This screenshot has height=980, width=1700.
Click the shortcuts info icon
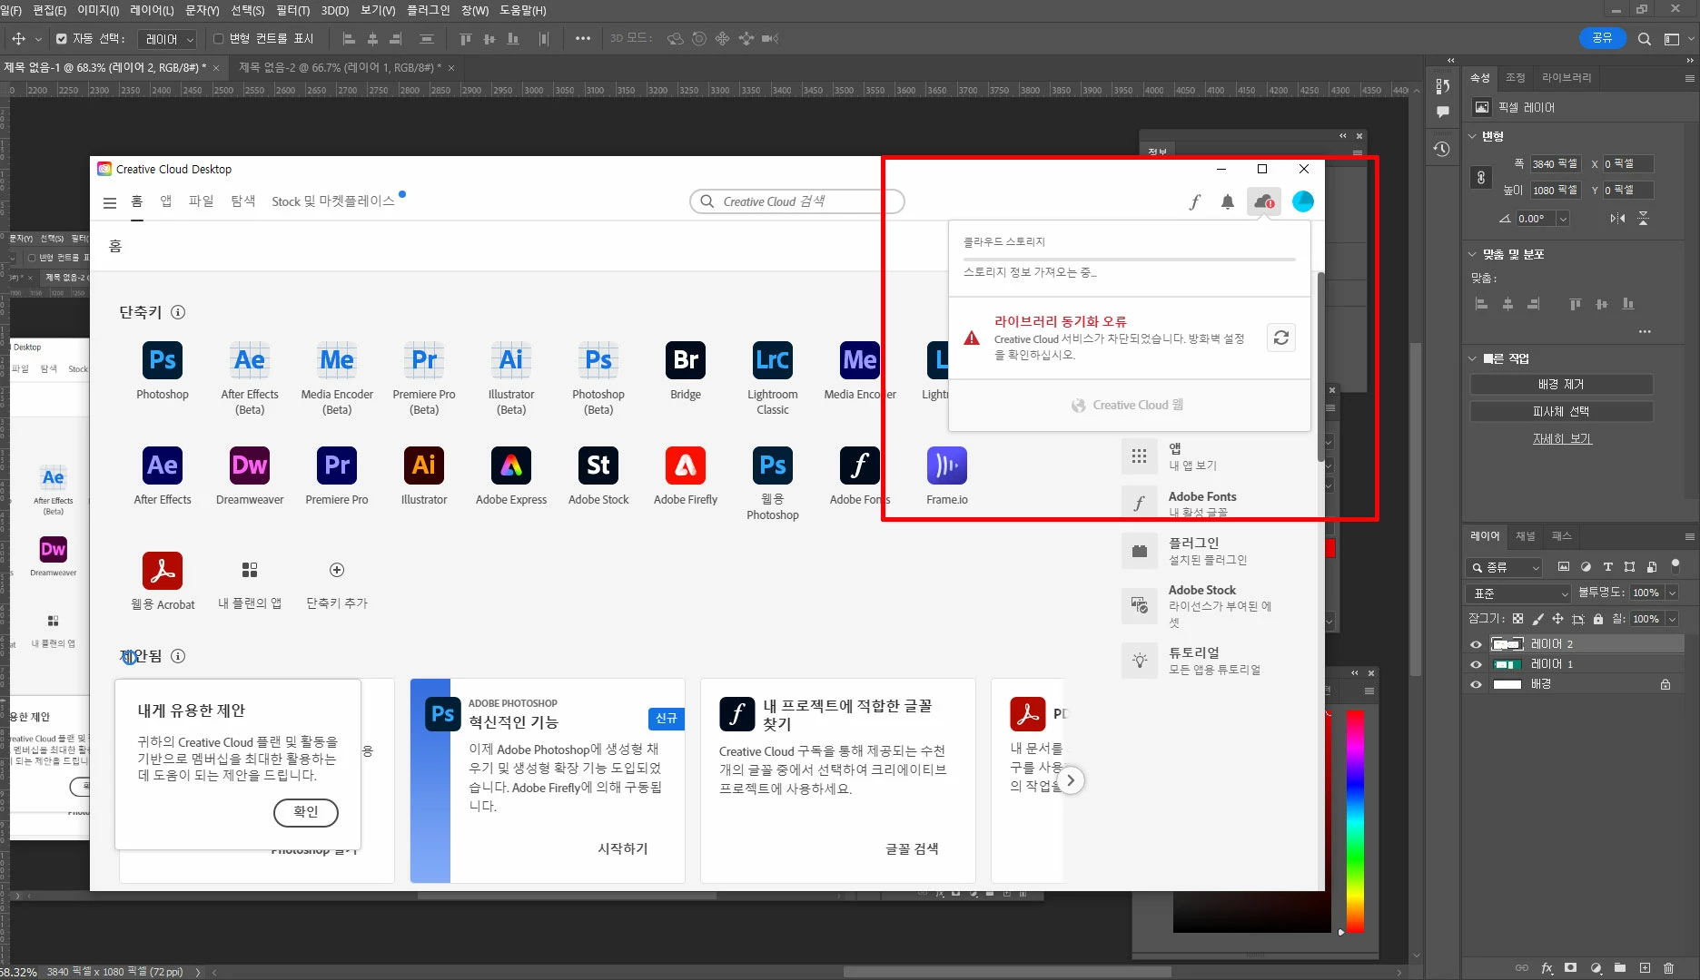pos(178,312)
